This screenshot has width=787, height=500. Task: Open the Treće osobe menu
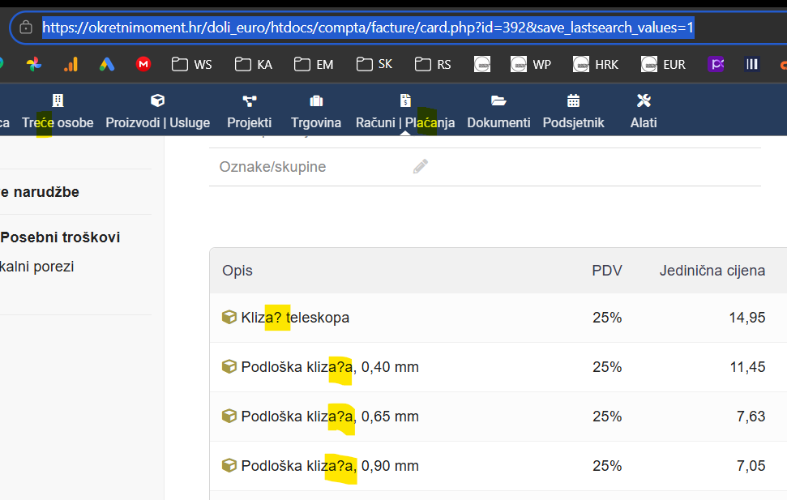pyautogui.click(x=58, y=112)
